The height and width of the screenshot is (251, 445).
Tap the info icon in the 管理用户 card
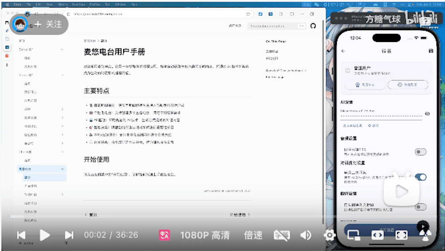tap(347, 70)
